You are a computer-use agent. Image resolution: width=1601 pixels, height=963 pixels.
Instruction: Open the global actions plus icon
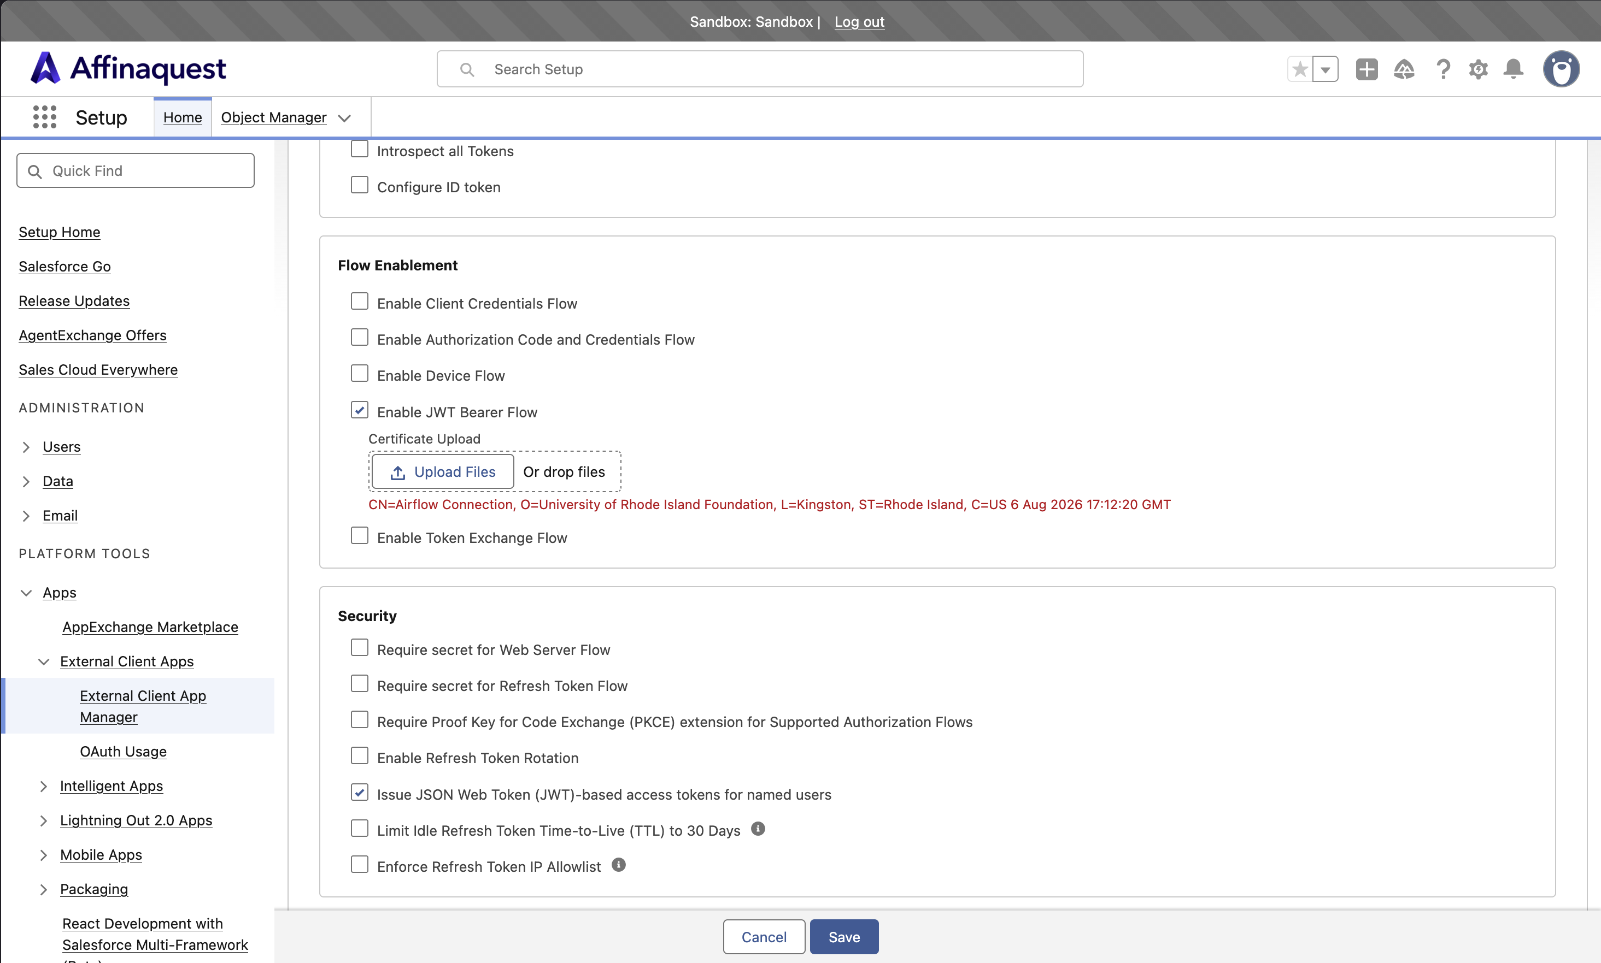pyautogui.click(x=1367, y=69)
